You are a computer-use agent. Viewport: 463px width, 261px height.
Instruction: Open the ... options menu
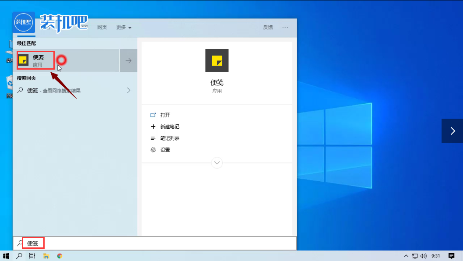[x=285, y=27]
